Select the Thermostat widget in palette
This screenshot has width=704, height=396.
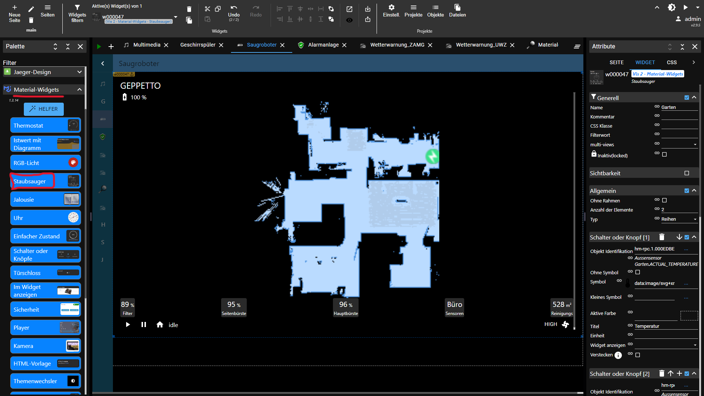[45, 125]
